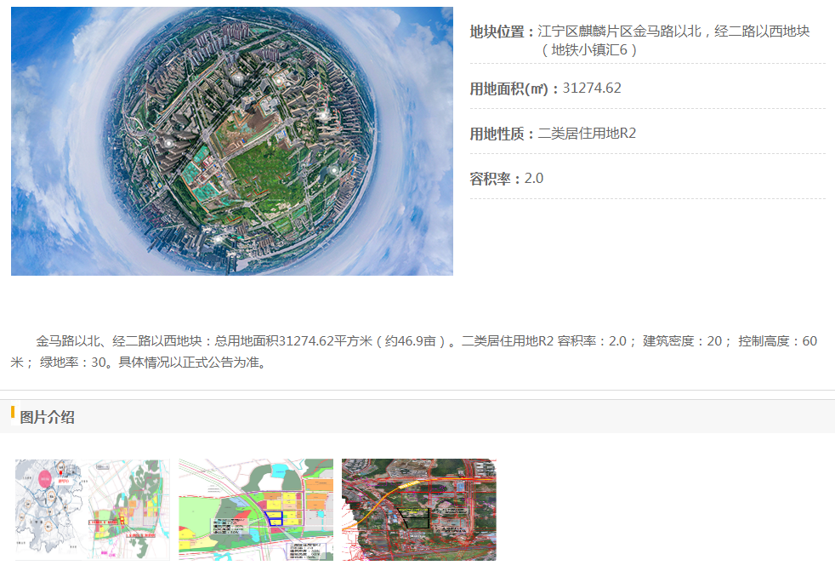
Task: Click the 容积率 value 2.0
Action: 534,178
